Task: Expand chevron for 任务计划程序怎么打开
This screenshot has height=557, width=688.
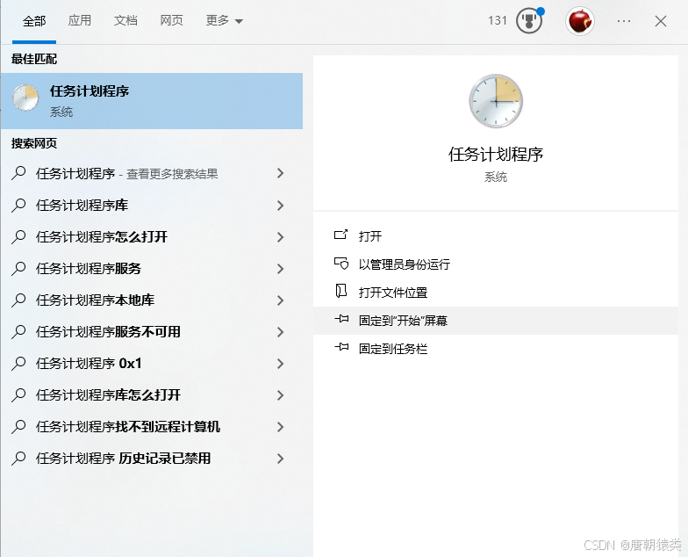Action: (281, 237)
